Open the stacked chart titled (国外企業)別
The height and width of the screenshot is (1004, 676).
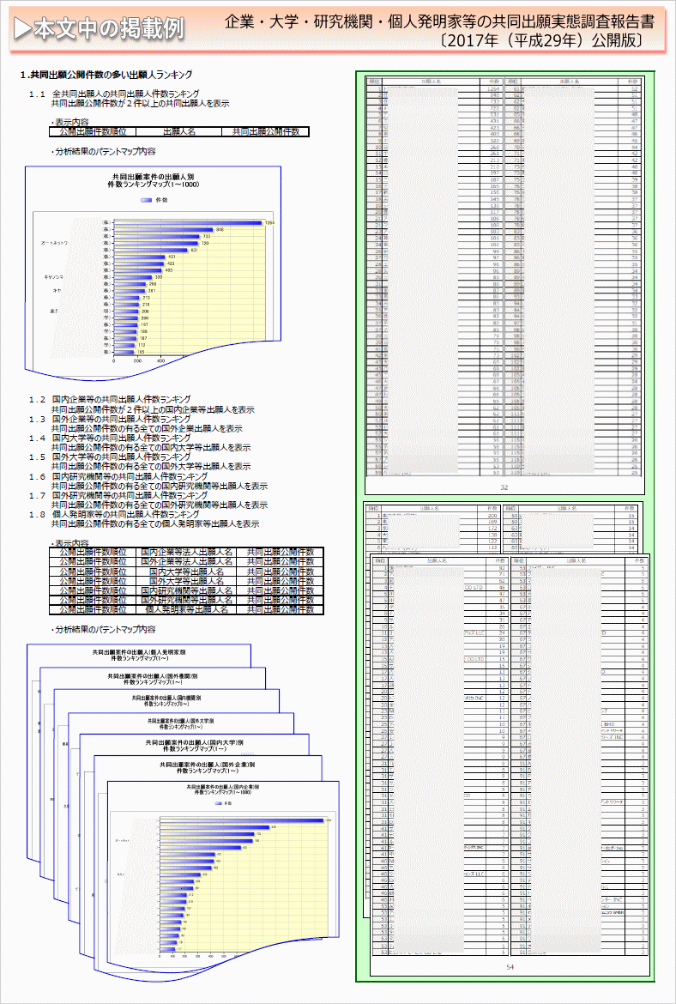(x=208, y=767)
